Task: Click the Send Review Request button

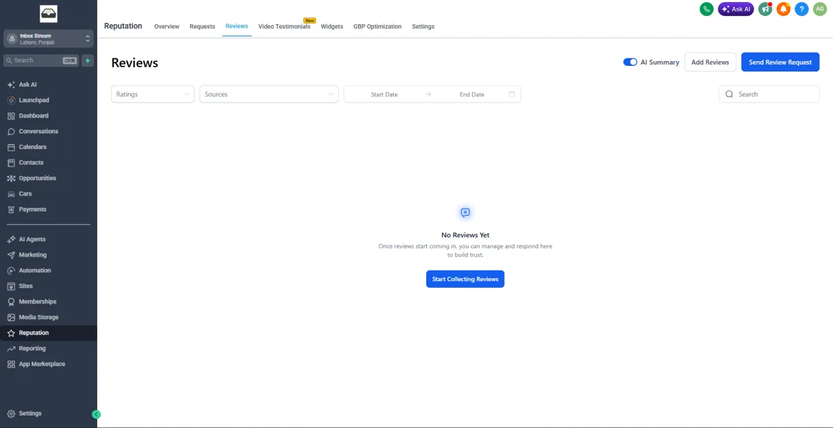Action: [x=780, y=62]
